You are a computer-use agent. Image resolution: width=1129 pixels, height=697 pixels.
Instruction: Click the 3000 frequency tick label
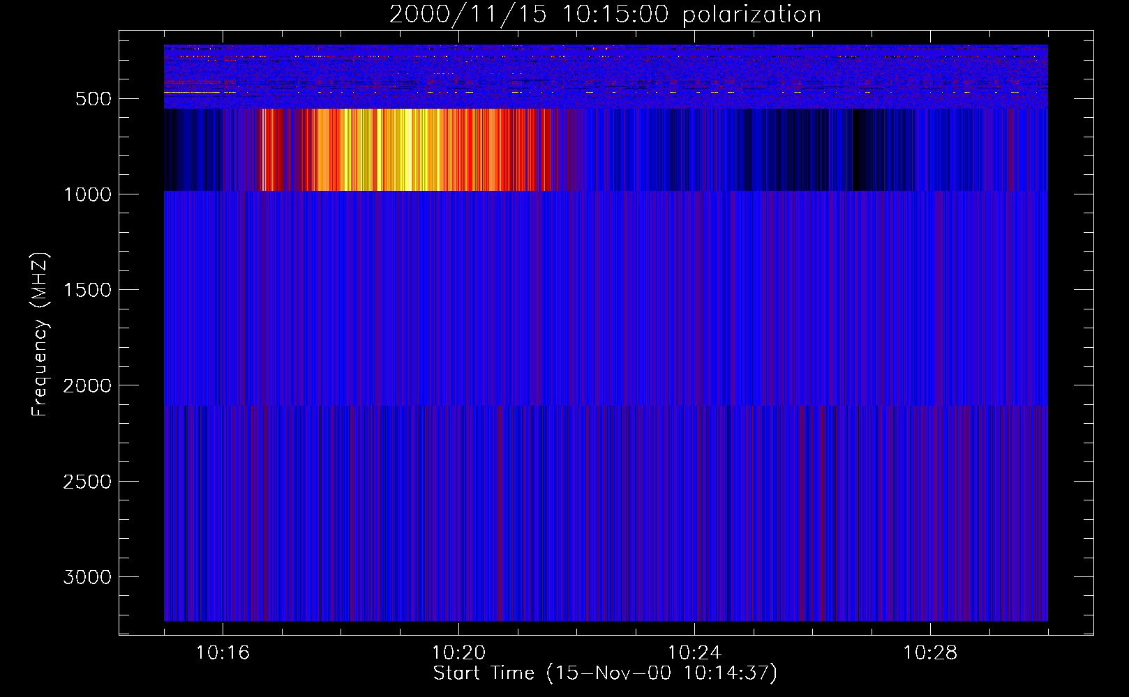point(87,577)
